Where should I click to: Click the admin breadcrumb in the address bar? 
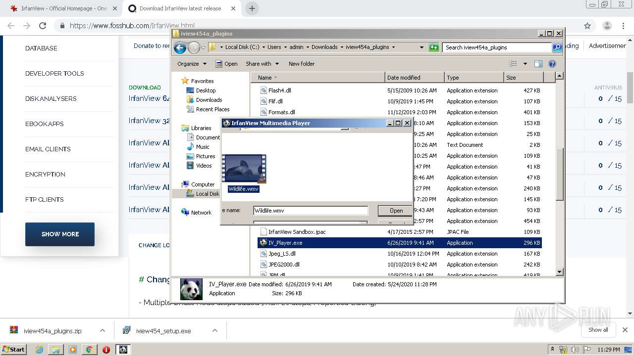pos(296,47)
